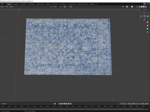Open the Help menu
The image size is (150, 112).
pyautogui.click(x=2, y=4)
